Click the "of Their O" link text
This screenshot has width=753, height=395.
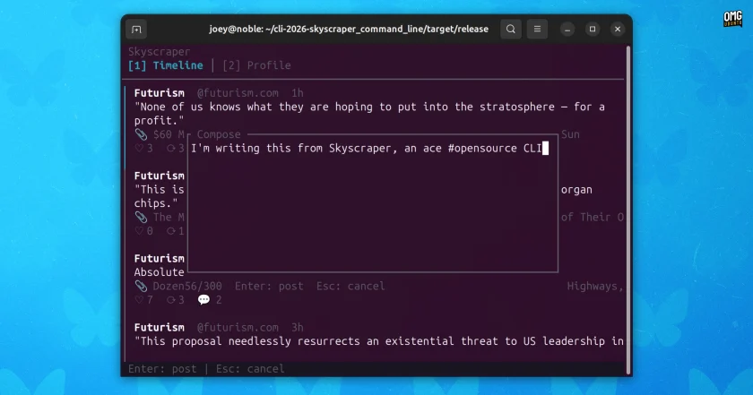[x=593, y=217]
